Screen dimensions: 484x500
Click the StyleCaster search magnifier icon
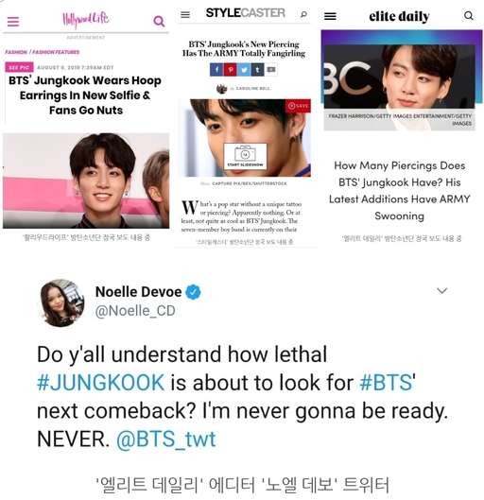303,14
